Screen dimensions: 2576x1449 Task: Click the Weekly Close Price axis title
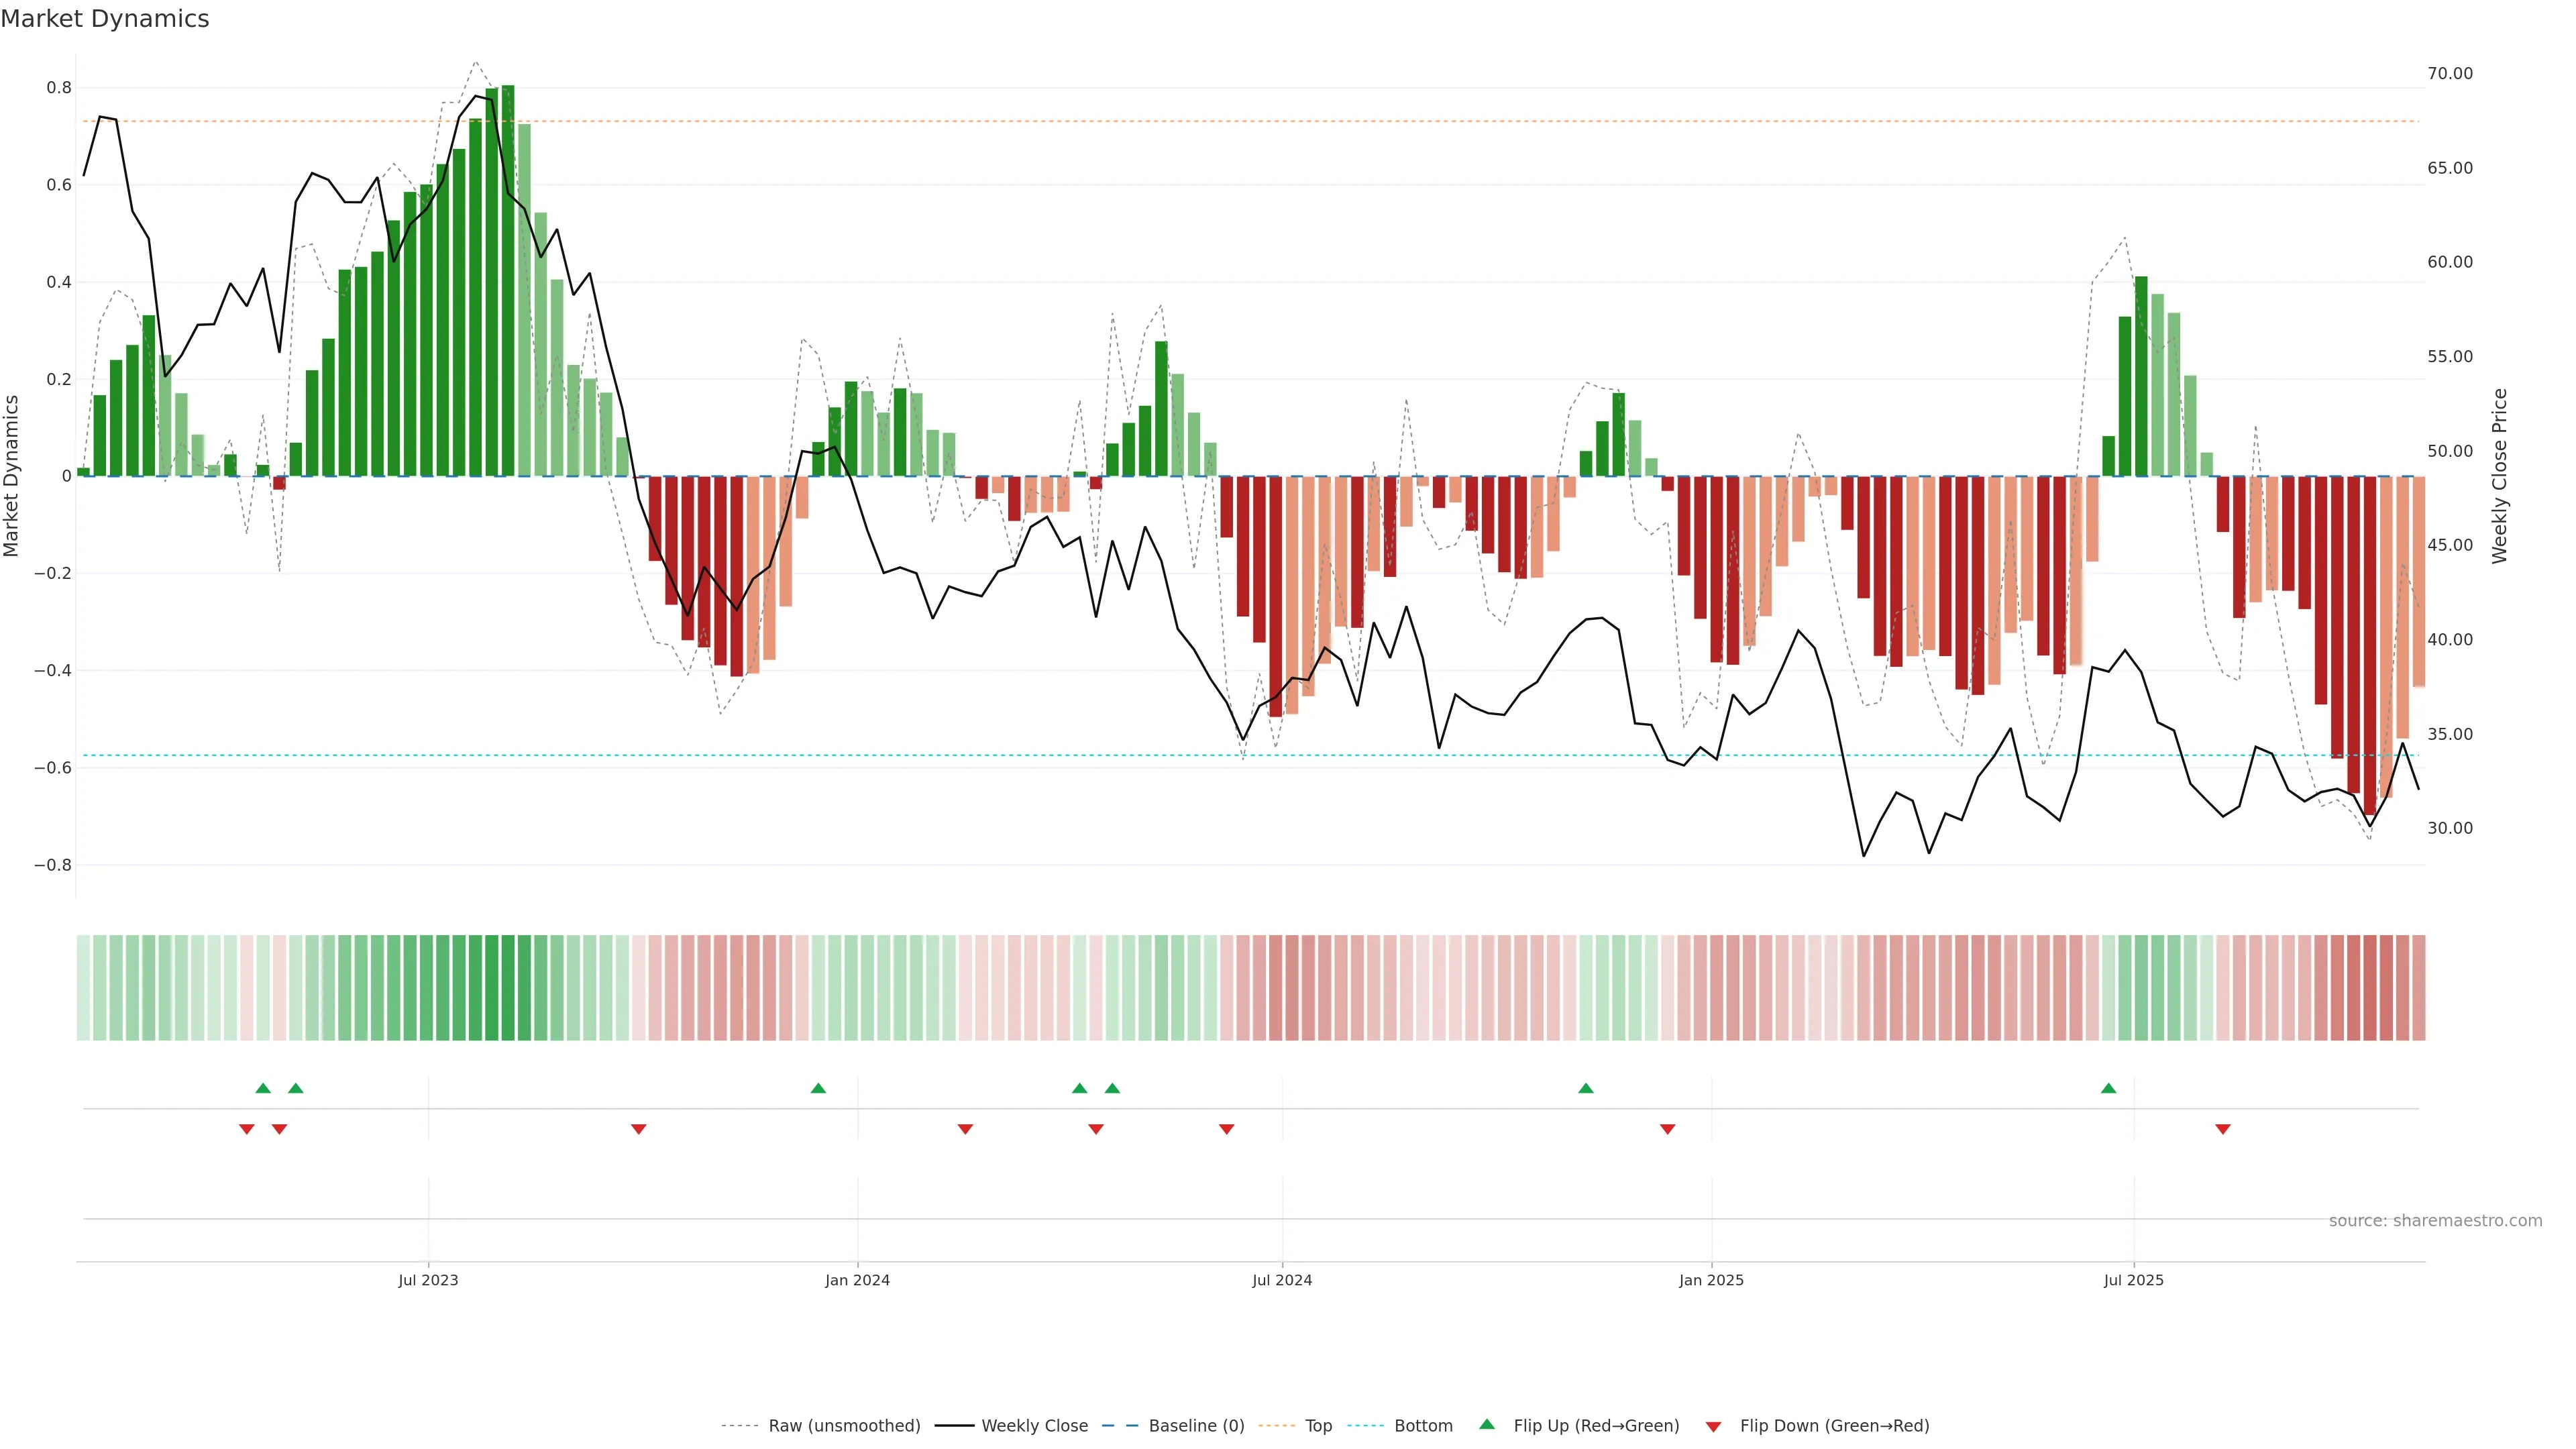coord(2499,476)
